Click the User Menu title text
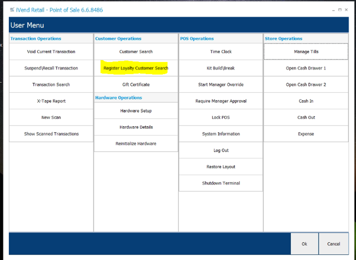The height and width of the screenshot is (260, 356). pos(27,25)
